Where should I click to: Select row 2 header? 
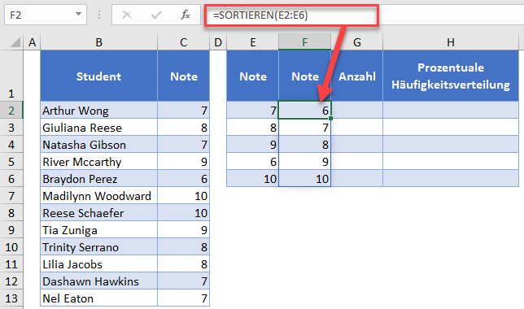pyautogui.click(x=11, y=111)
